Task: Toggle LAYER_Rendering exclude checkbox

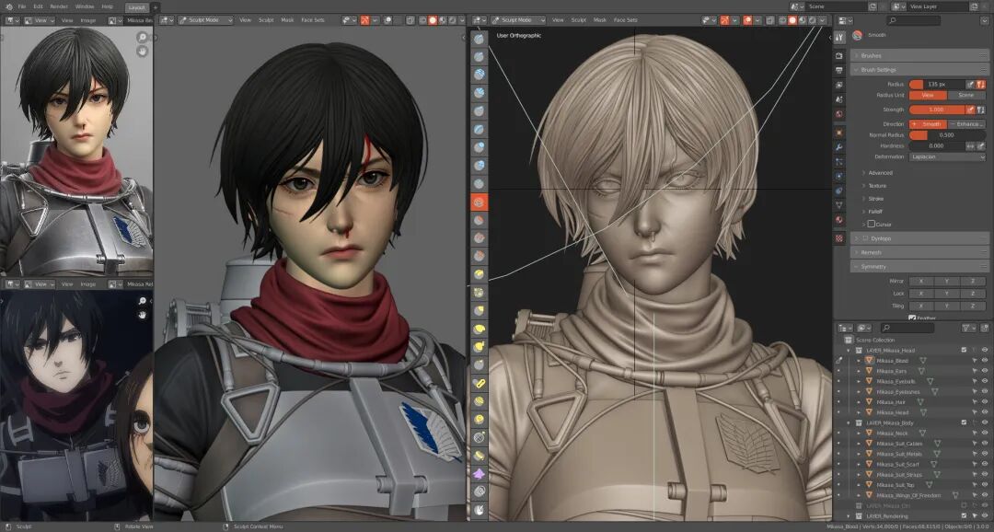Action: coord(964,515)
